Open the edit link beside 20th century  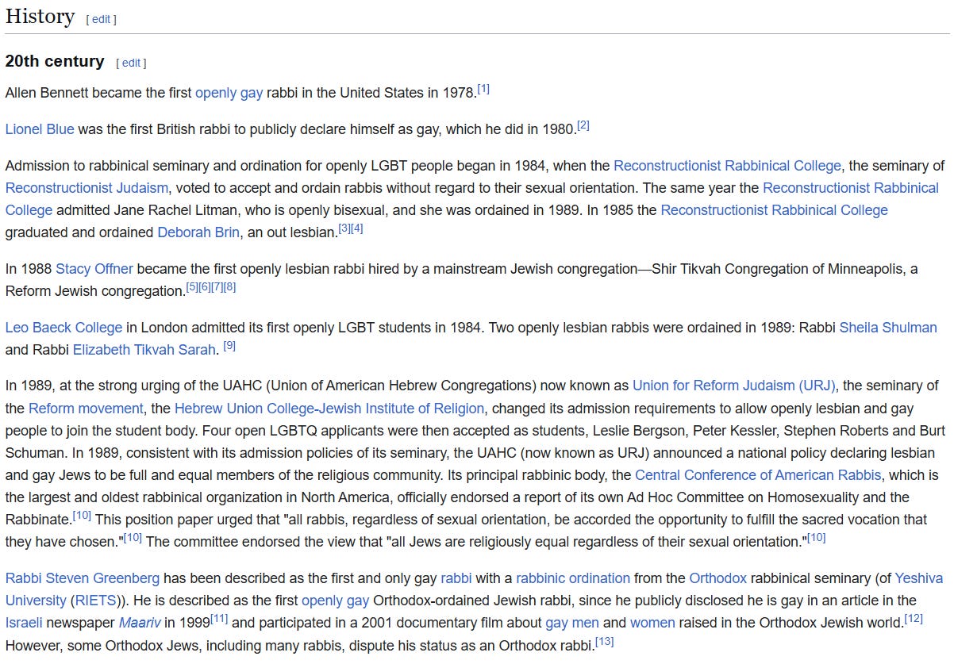click(x=131, y=63)
